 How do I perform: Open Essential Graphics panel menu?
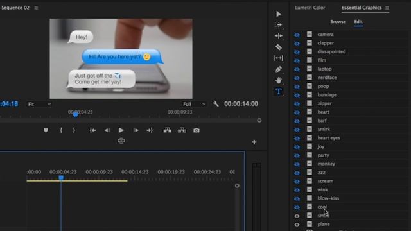click(x=387, y=8)
